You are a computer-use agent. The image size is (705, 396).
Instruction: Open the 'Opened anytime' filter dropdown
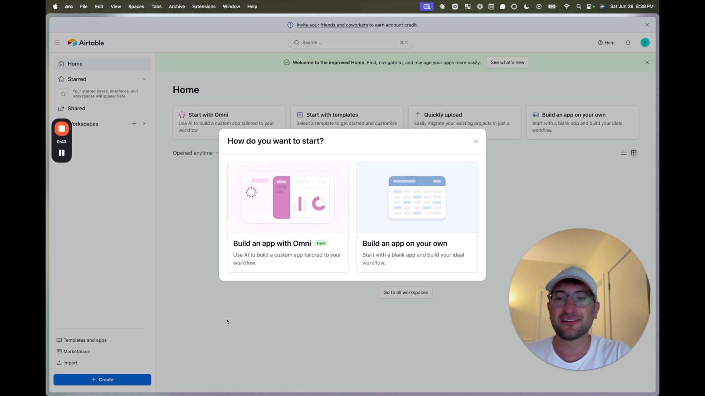click(x=196, y=153)
